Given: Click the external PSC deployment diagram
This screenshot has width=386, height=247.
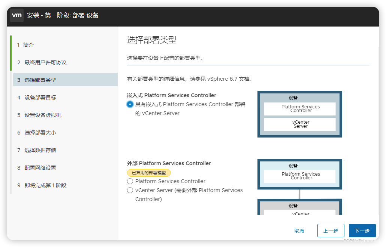Looking at the screenshot, I should point(299,187).
